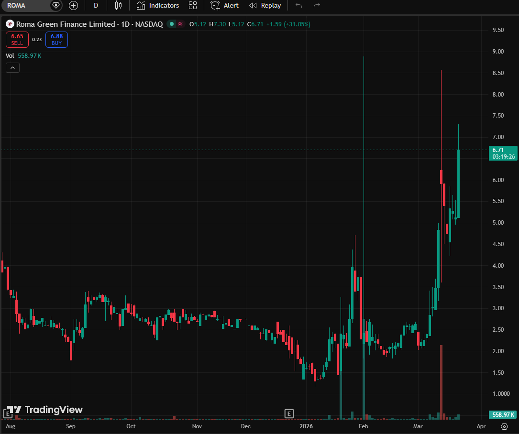Click the 6.88 BUY button
The height and width of the screenshot is (434, 519).
(56, 40)
